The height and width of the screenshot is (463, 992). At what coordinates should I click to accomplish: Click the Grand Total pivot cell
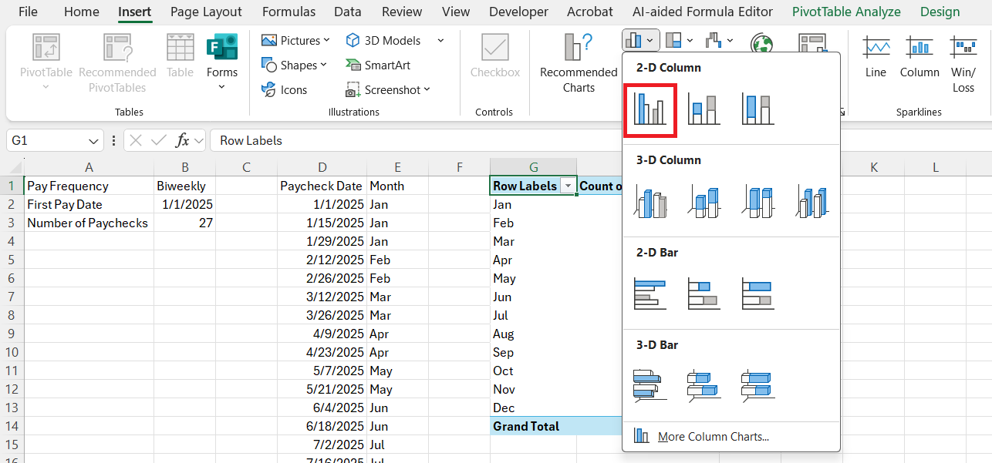pos(533,426)
